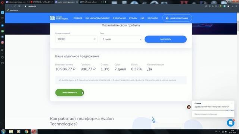Click Ксения's chat avatar
The height and width of the screenshot is (134, 239).
(x=189, y=107)
